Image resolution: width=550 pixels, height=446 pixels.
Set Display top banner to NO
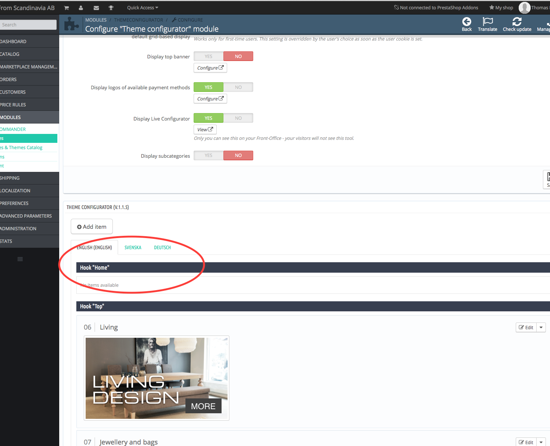coord(238,57)
